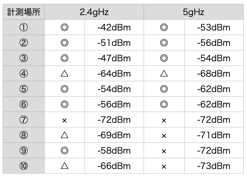Click the circled number ⑦ row label

tap(24, 120)
